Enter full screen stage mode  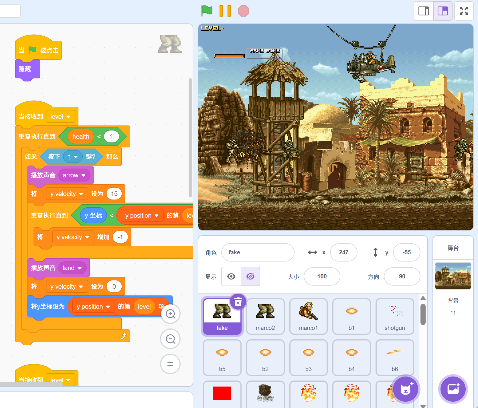coord(464,11)
